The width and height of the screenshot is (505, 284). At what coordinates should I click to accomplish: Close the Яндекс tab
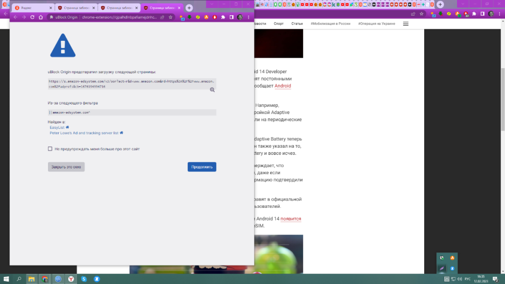[x=50, y=8]
